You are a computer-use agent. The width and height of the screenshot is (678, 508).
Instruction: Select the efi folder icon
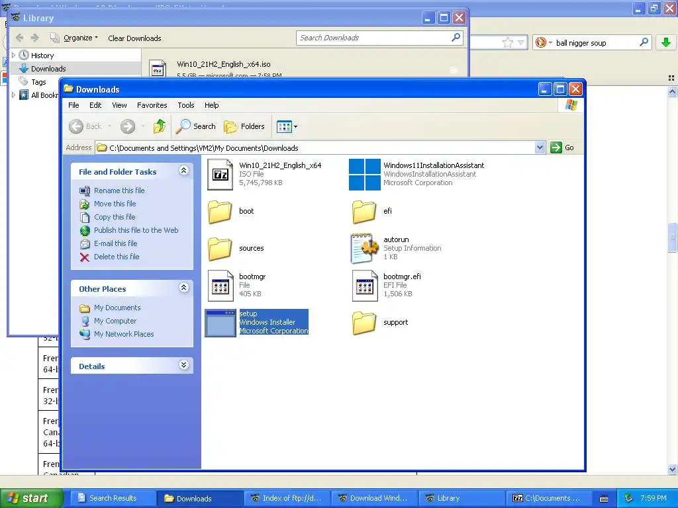(364, 212)
